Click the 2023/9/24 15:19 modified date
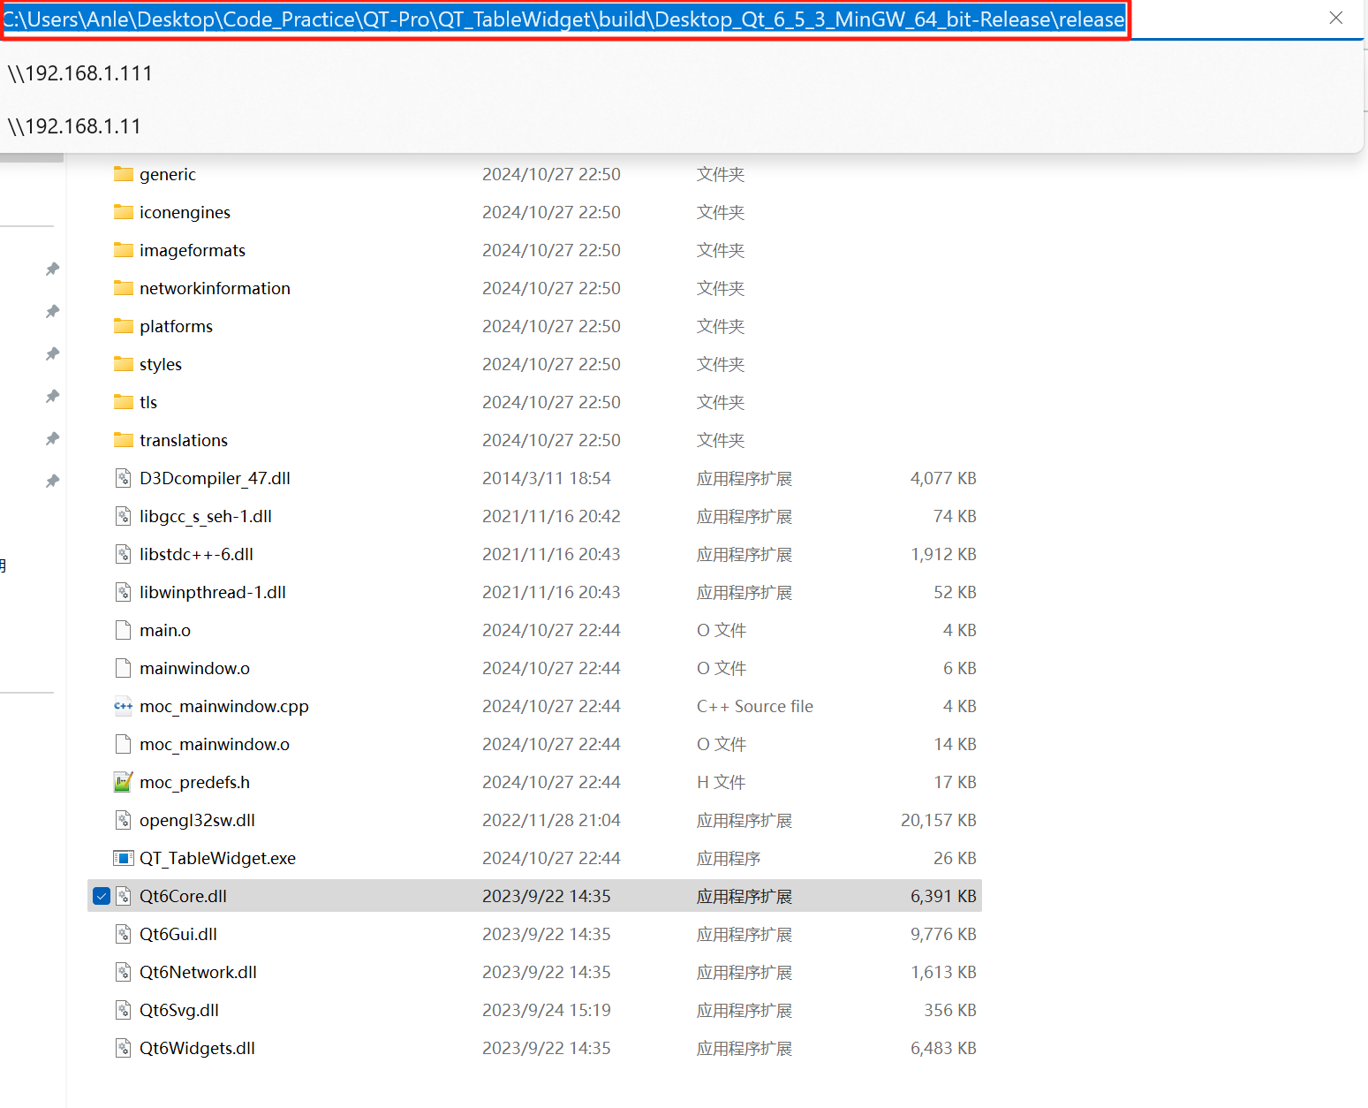The image size is (1368, 1108). tap(547, 1010)
